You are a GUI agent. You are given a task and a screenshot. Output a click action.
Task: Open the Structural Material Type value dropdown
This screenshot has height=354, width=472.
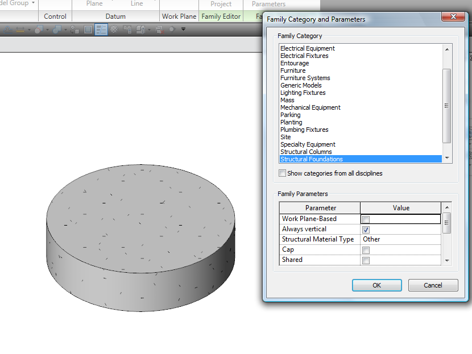point(400,240)
